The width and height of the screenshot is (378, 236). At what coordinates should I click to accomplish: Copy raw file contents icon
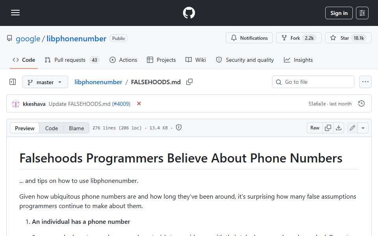pos(328,128)
